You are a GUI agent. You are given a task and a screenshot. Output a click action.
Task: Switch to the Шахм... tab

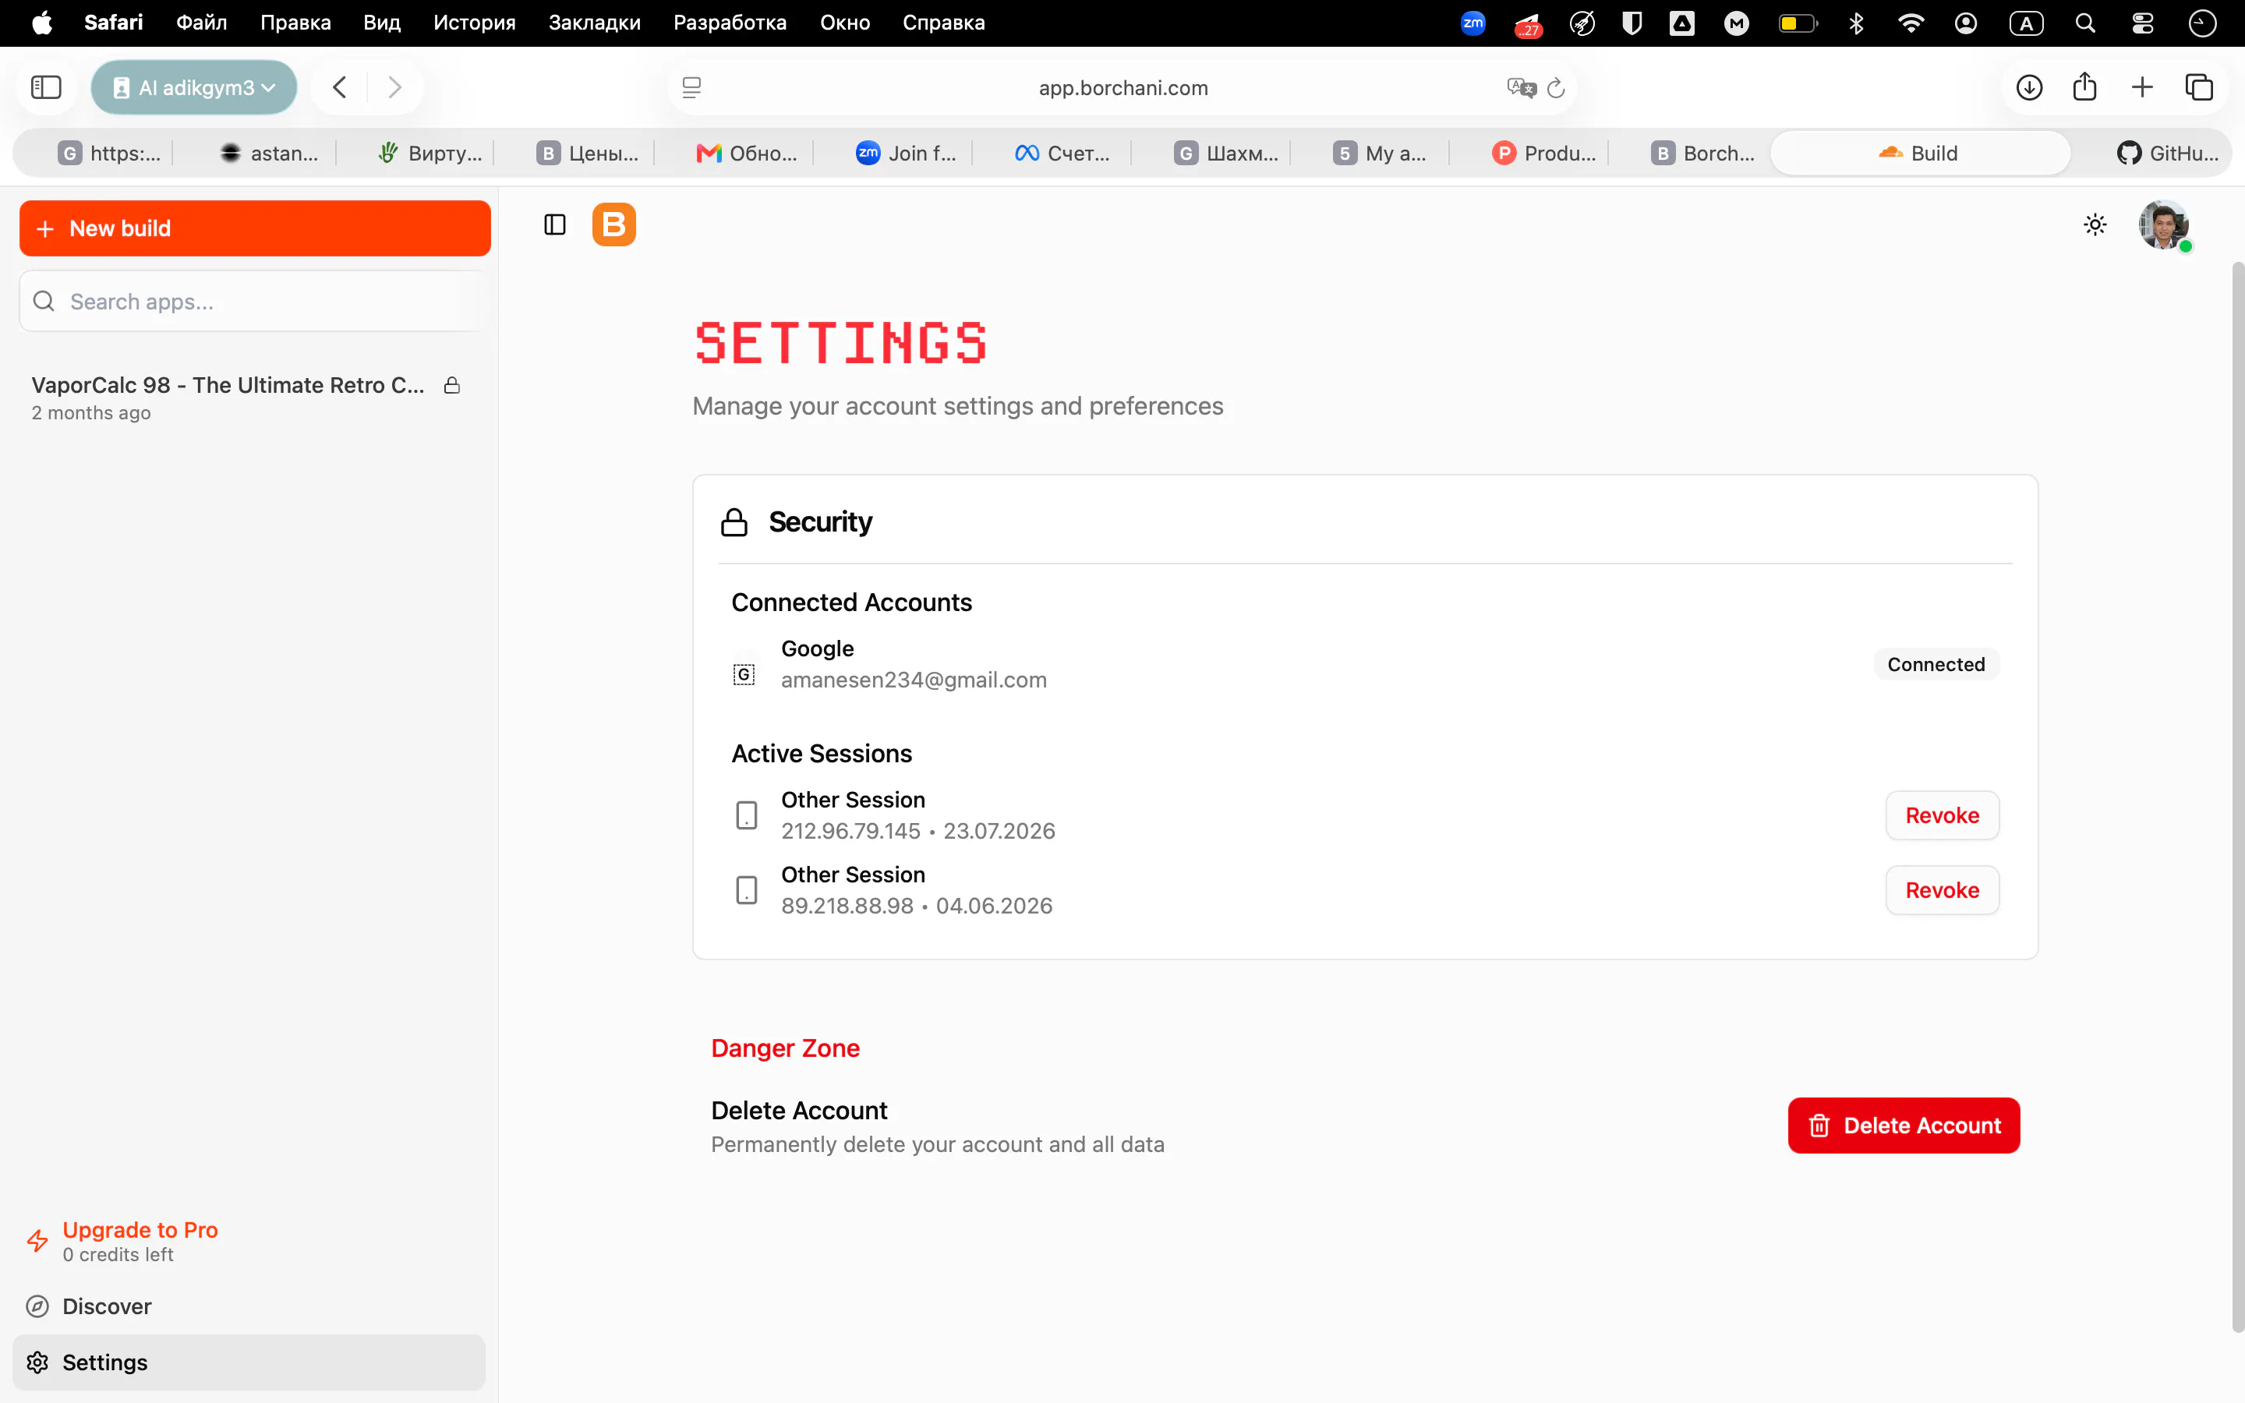click(1225, 153)
